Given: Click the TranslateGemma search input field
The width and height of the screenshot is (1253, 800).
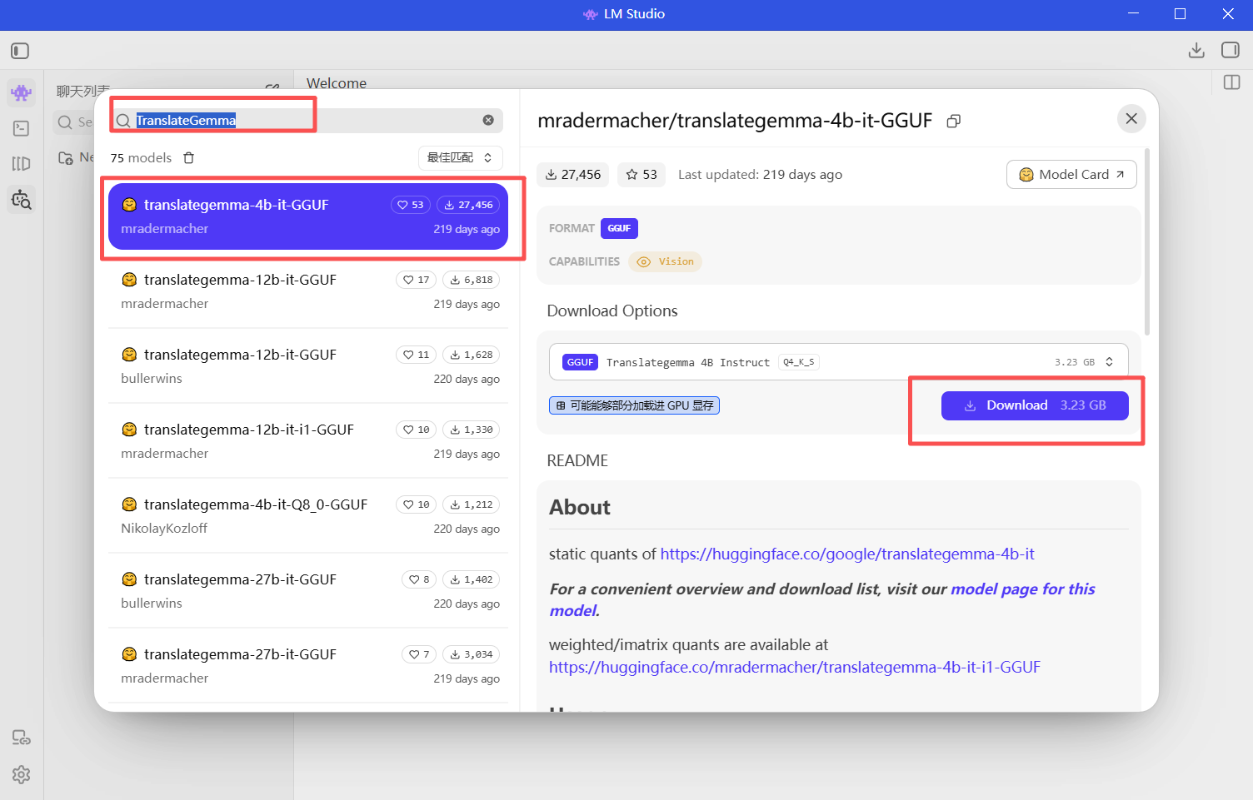Looking at the screenshot, I should [307, 121].
